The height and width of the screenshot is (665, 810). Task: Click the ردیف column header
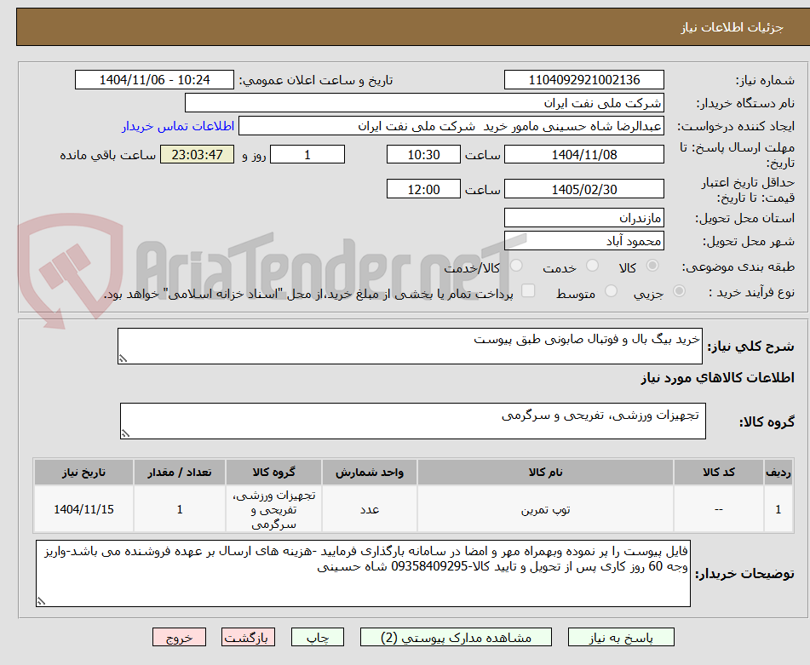[x=778, y=473]
